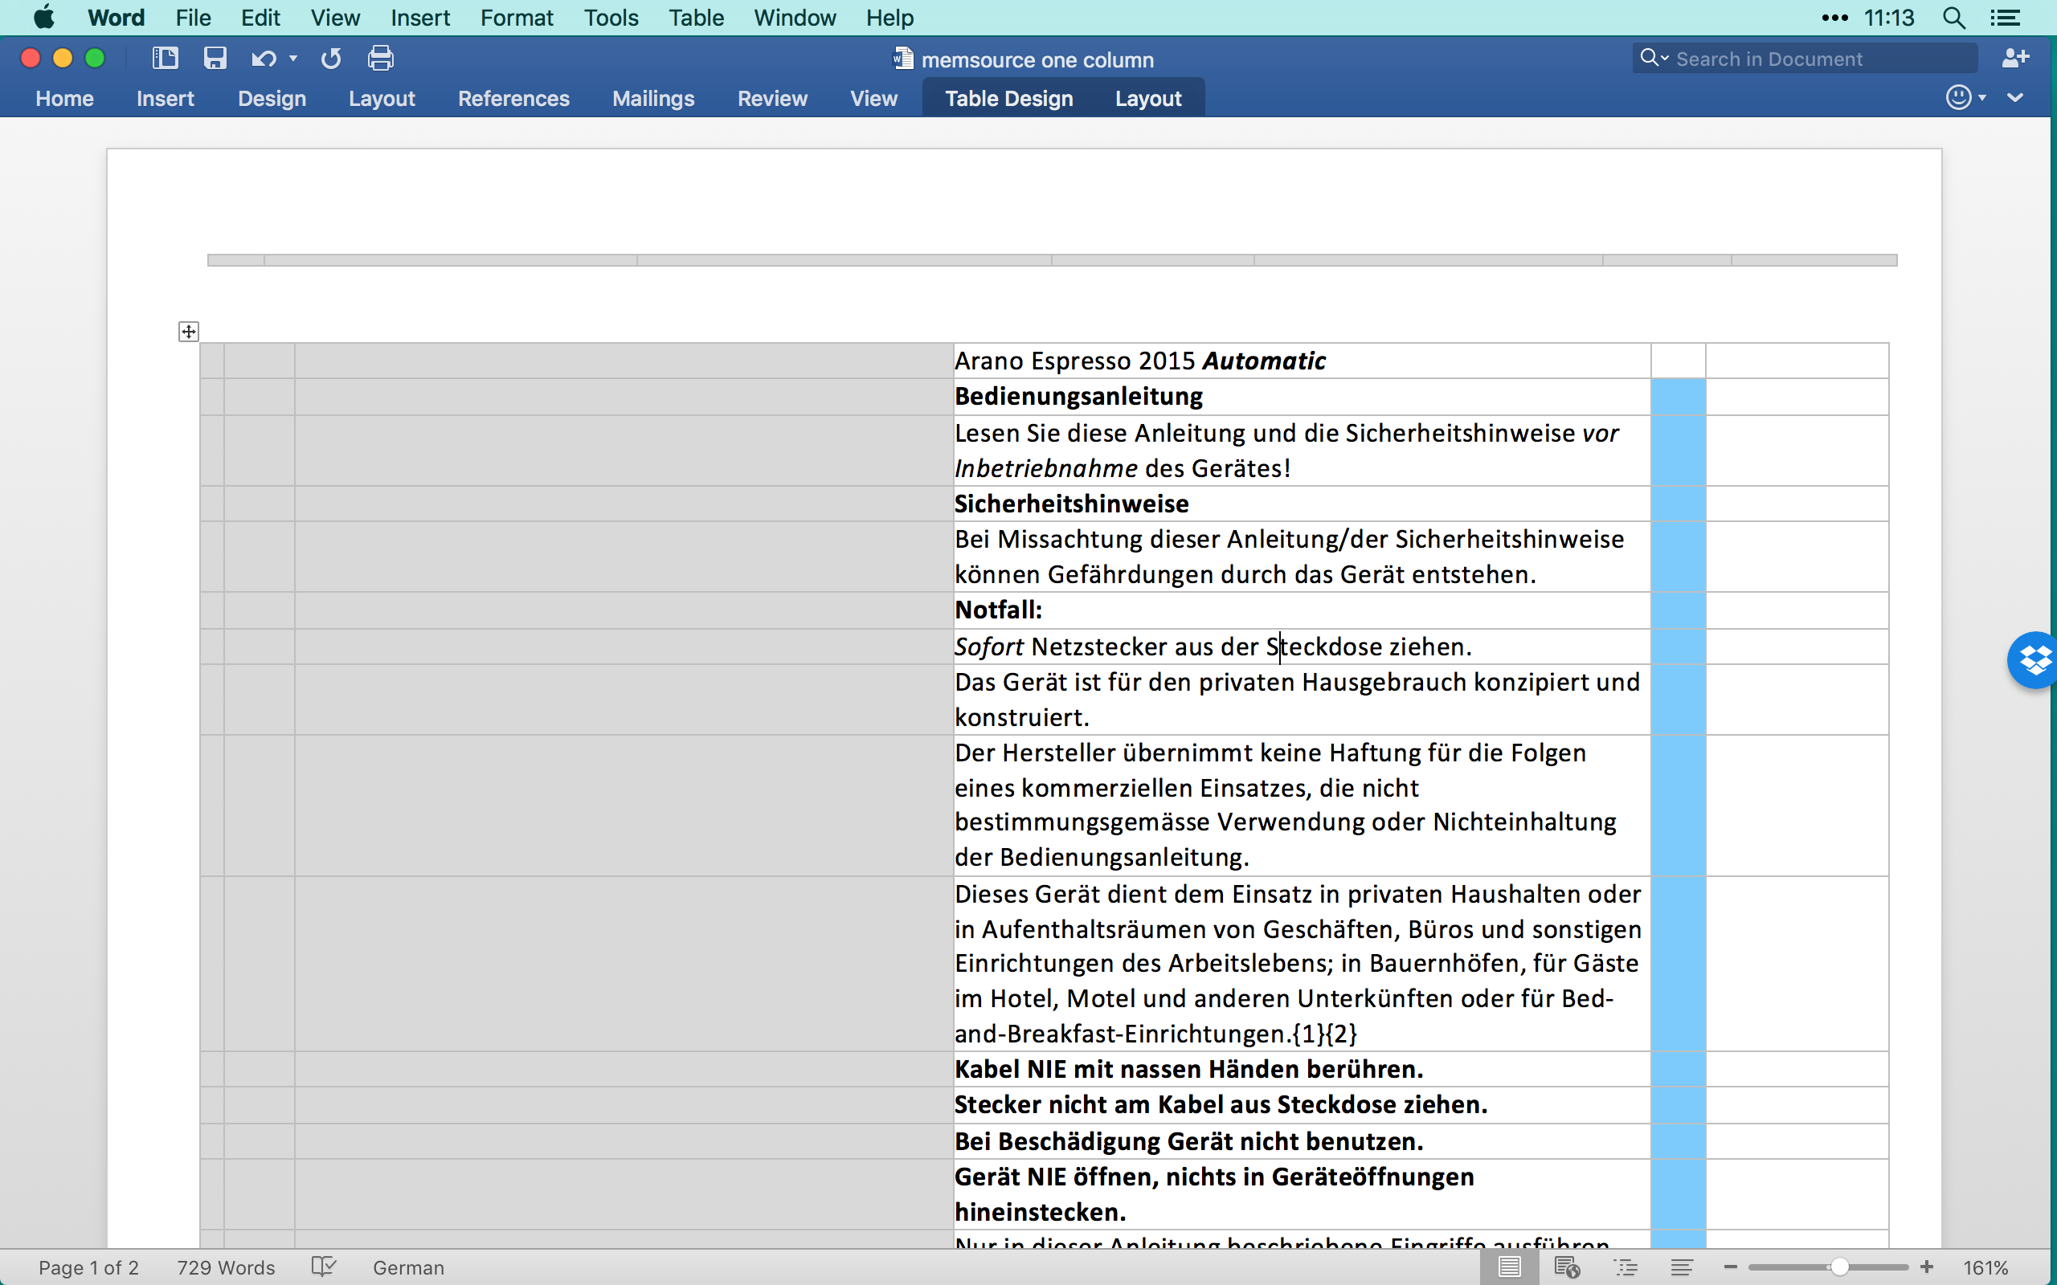Click the Dropbox badge icon
This screenshot has width=2057, height=1285.
2035,660
